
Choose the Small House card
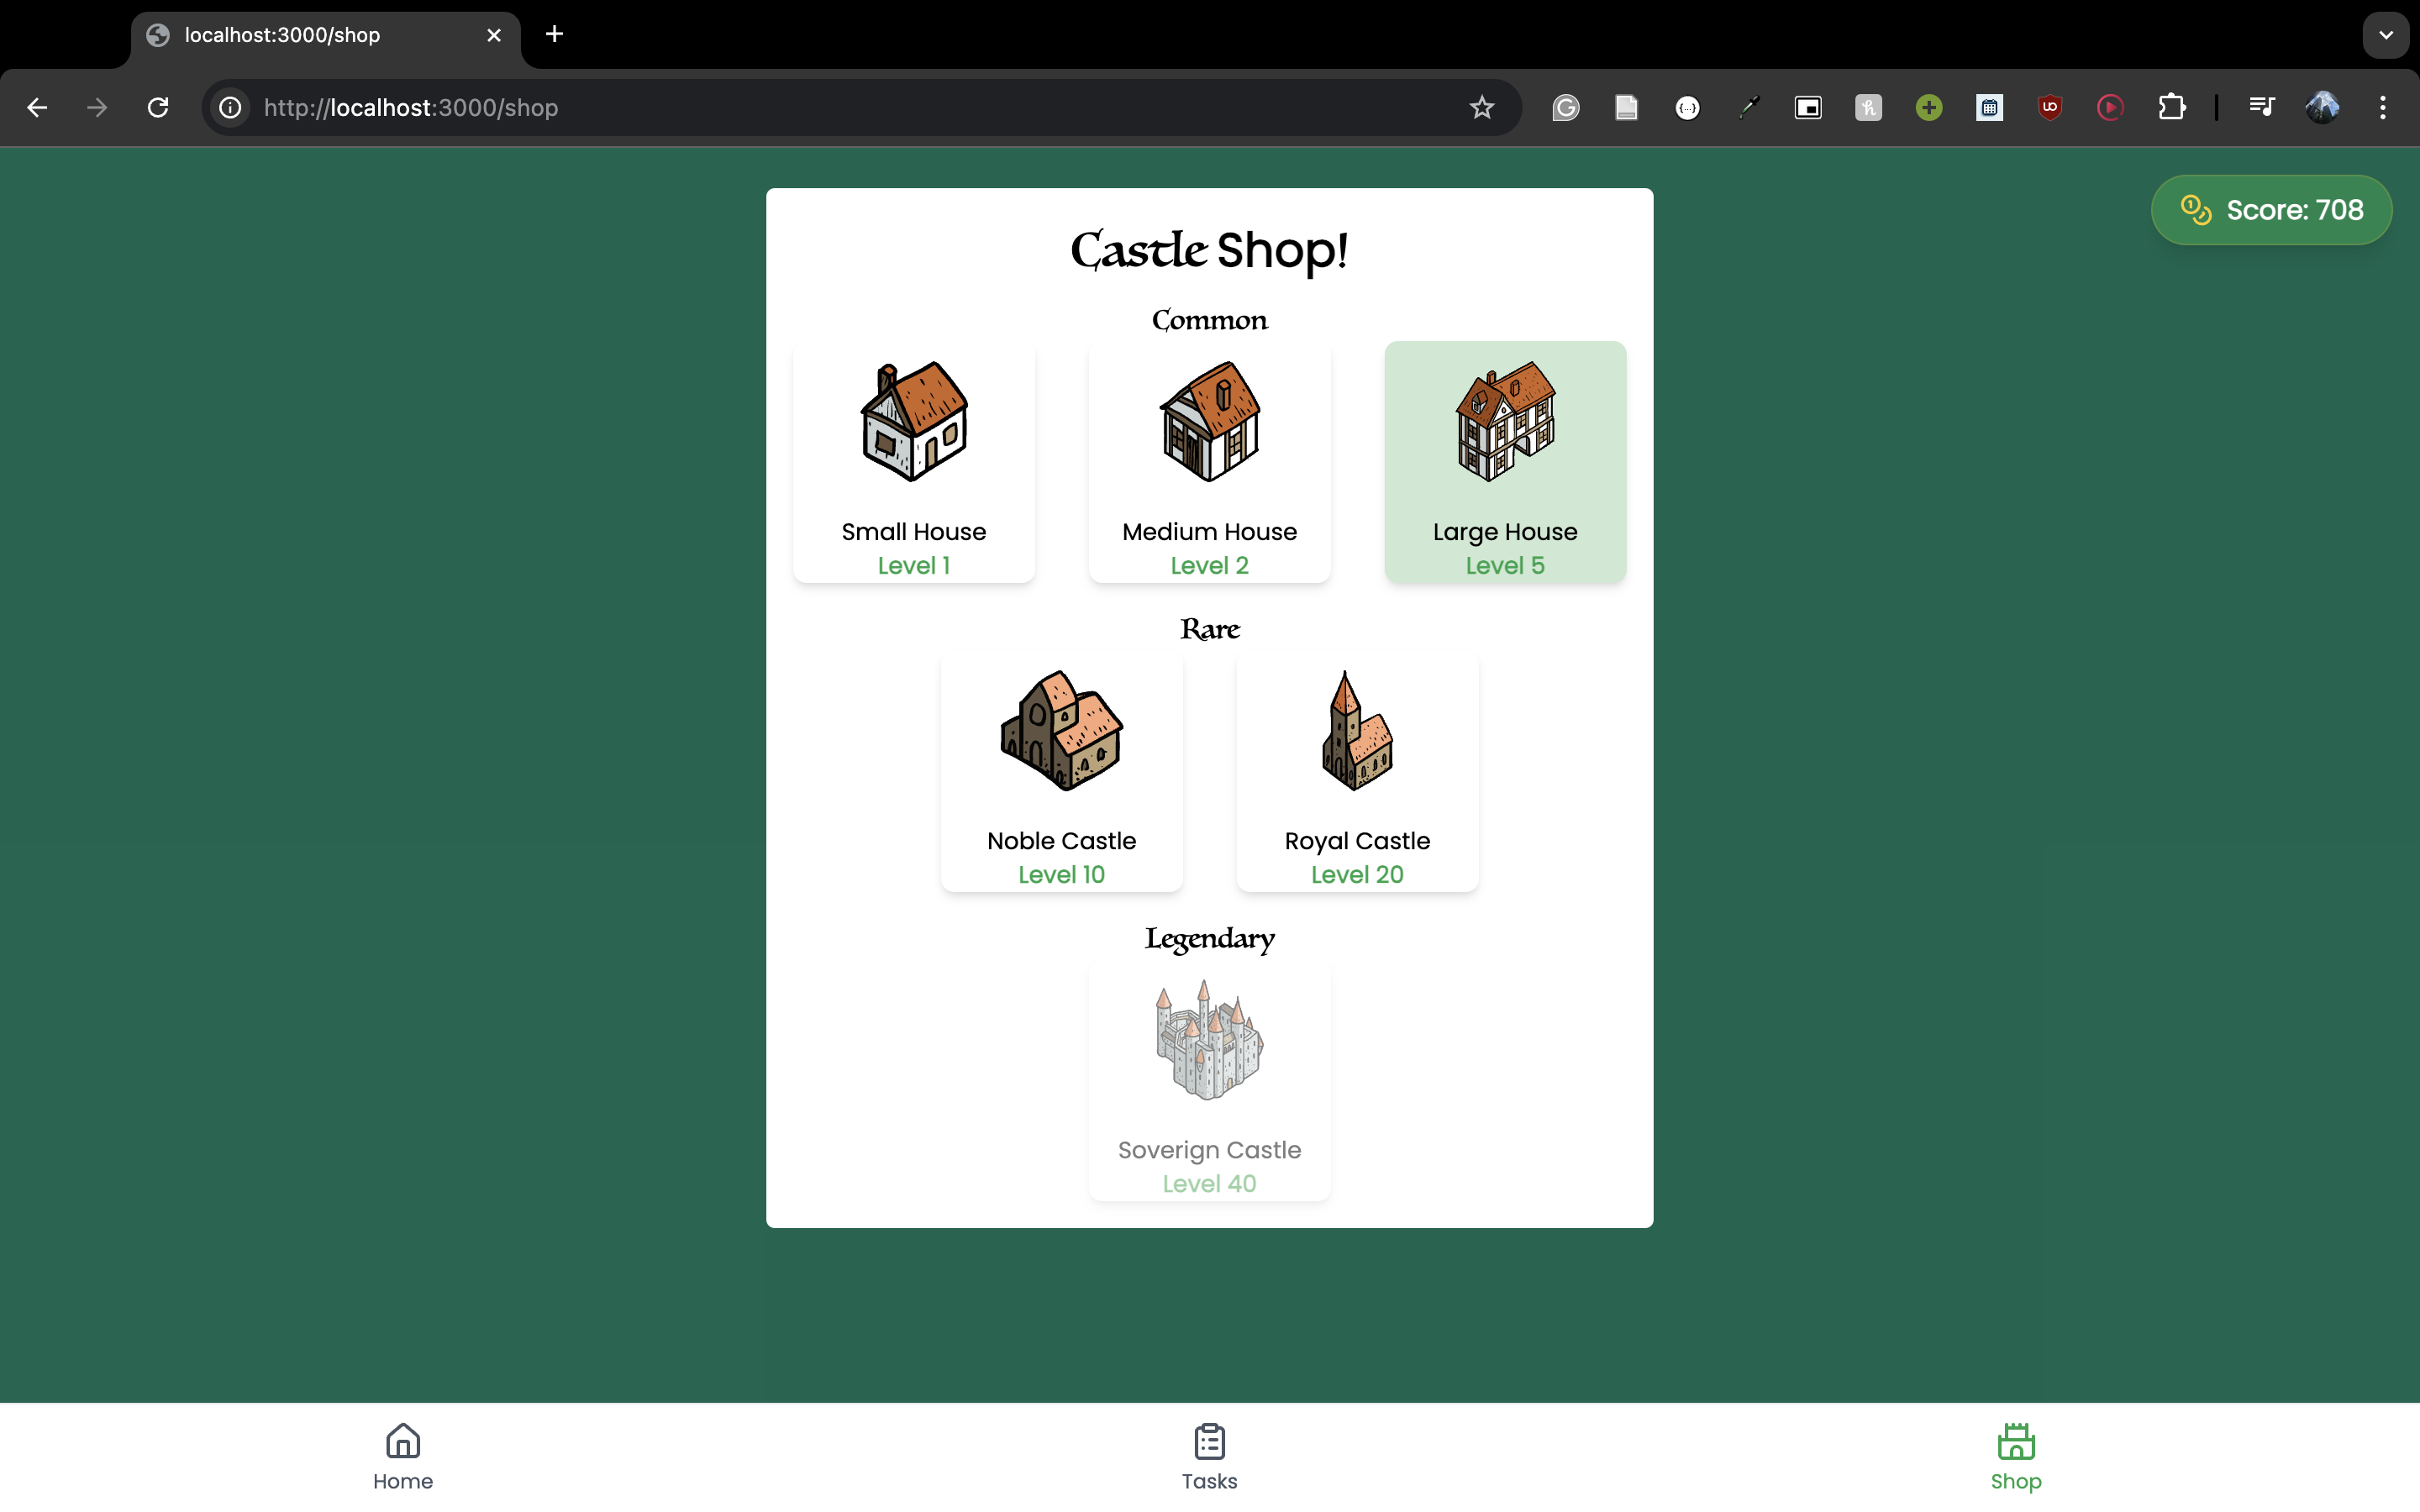[913, 462]
